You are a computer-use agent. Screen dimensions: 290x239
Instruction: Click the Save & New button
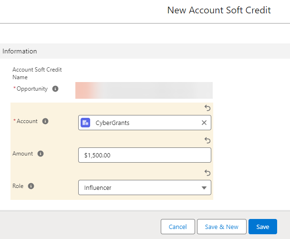(222, 227)
